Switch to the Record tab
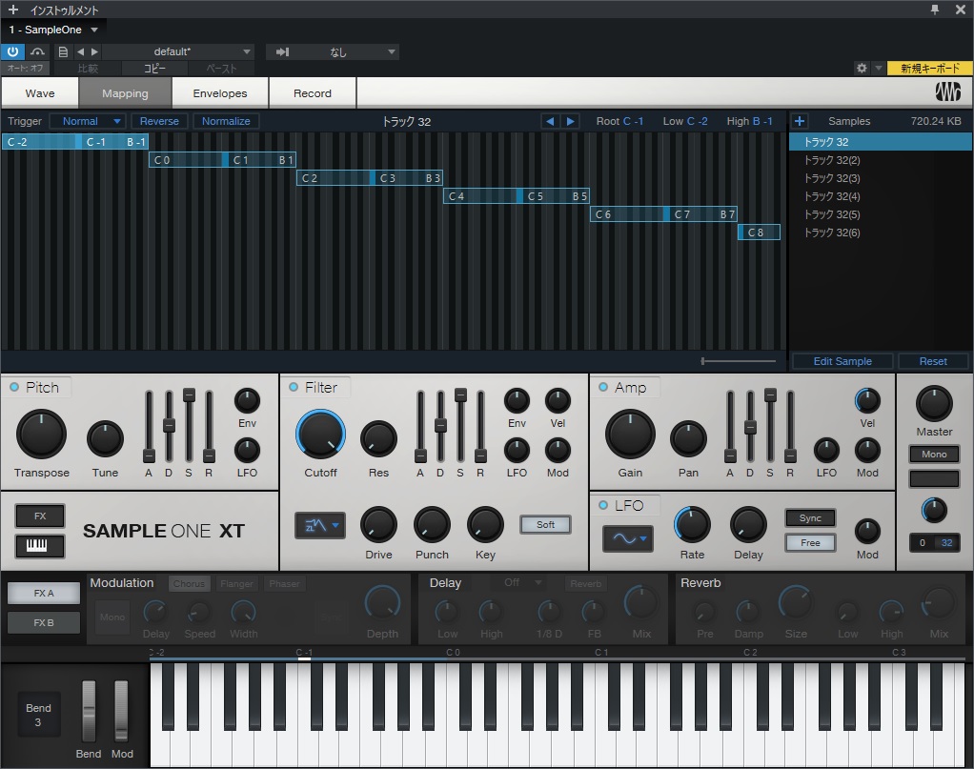Image resolution: width=974 pixels, height=769 pixels. click(x=313, y=93)
